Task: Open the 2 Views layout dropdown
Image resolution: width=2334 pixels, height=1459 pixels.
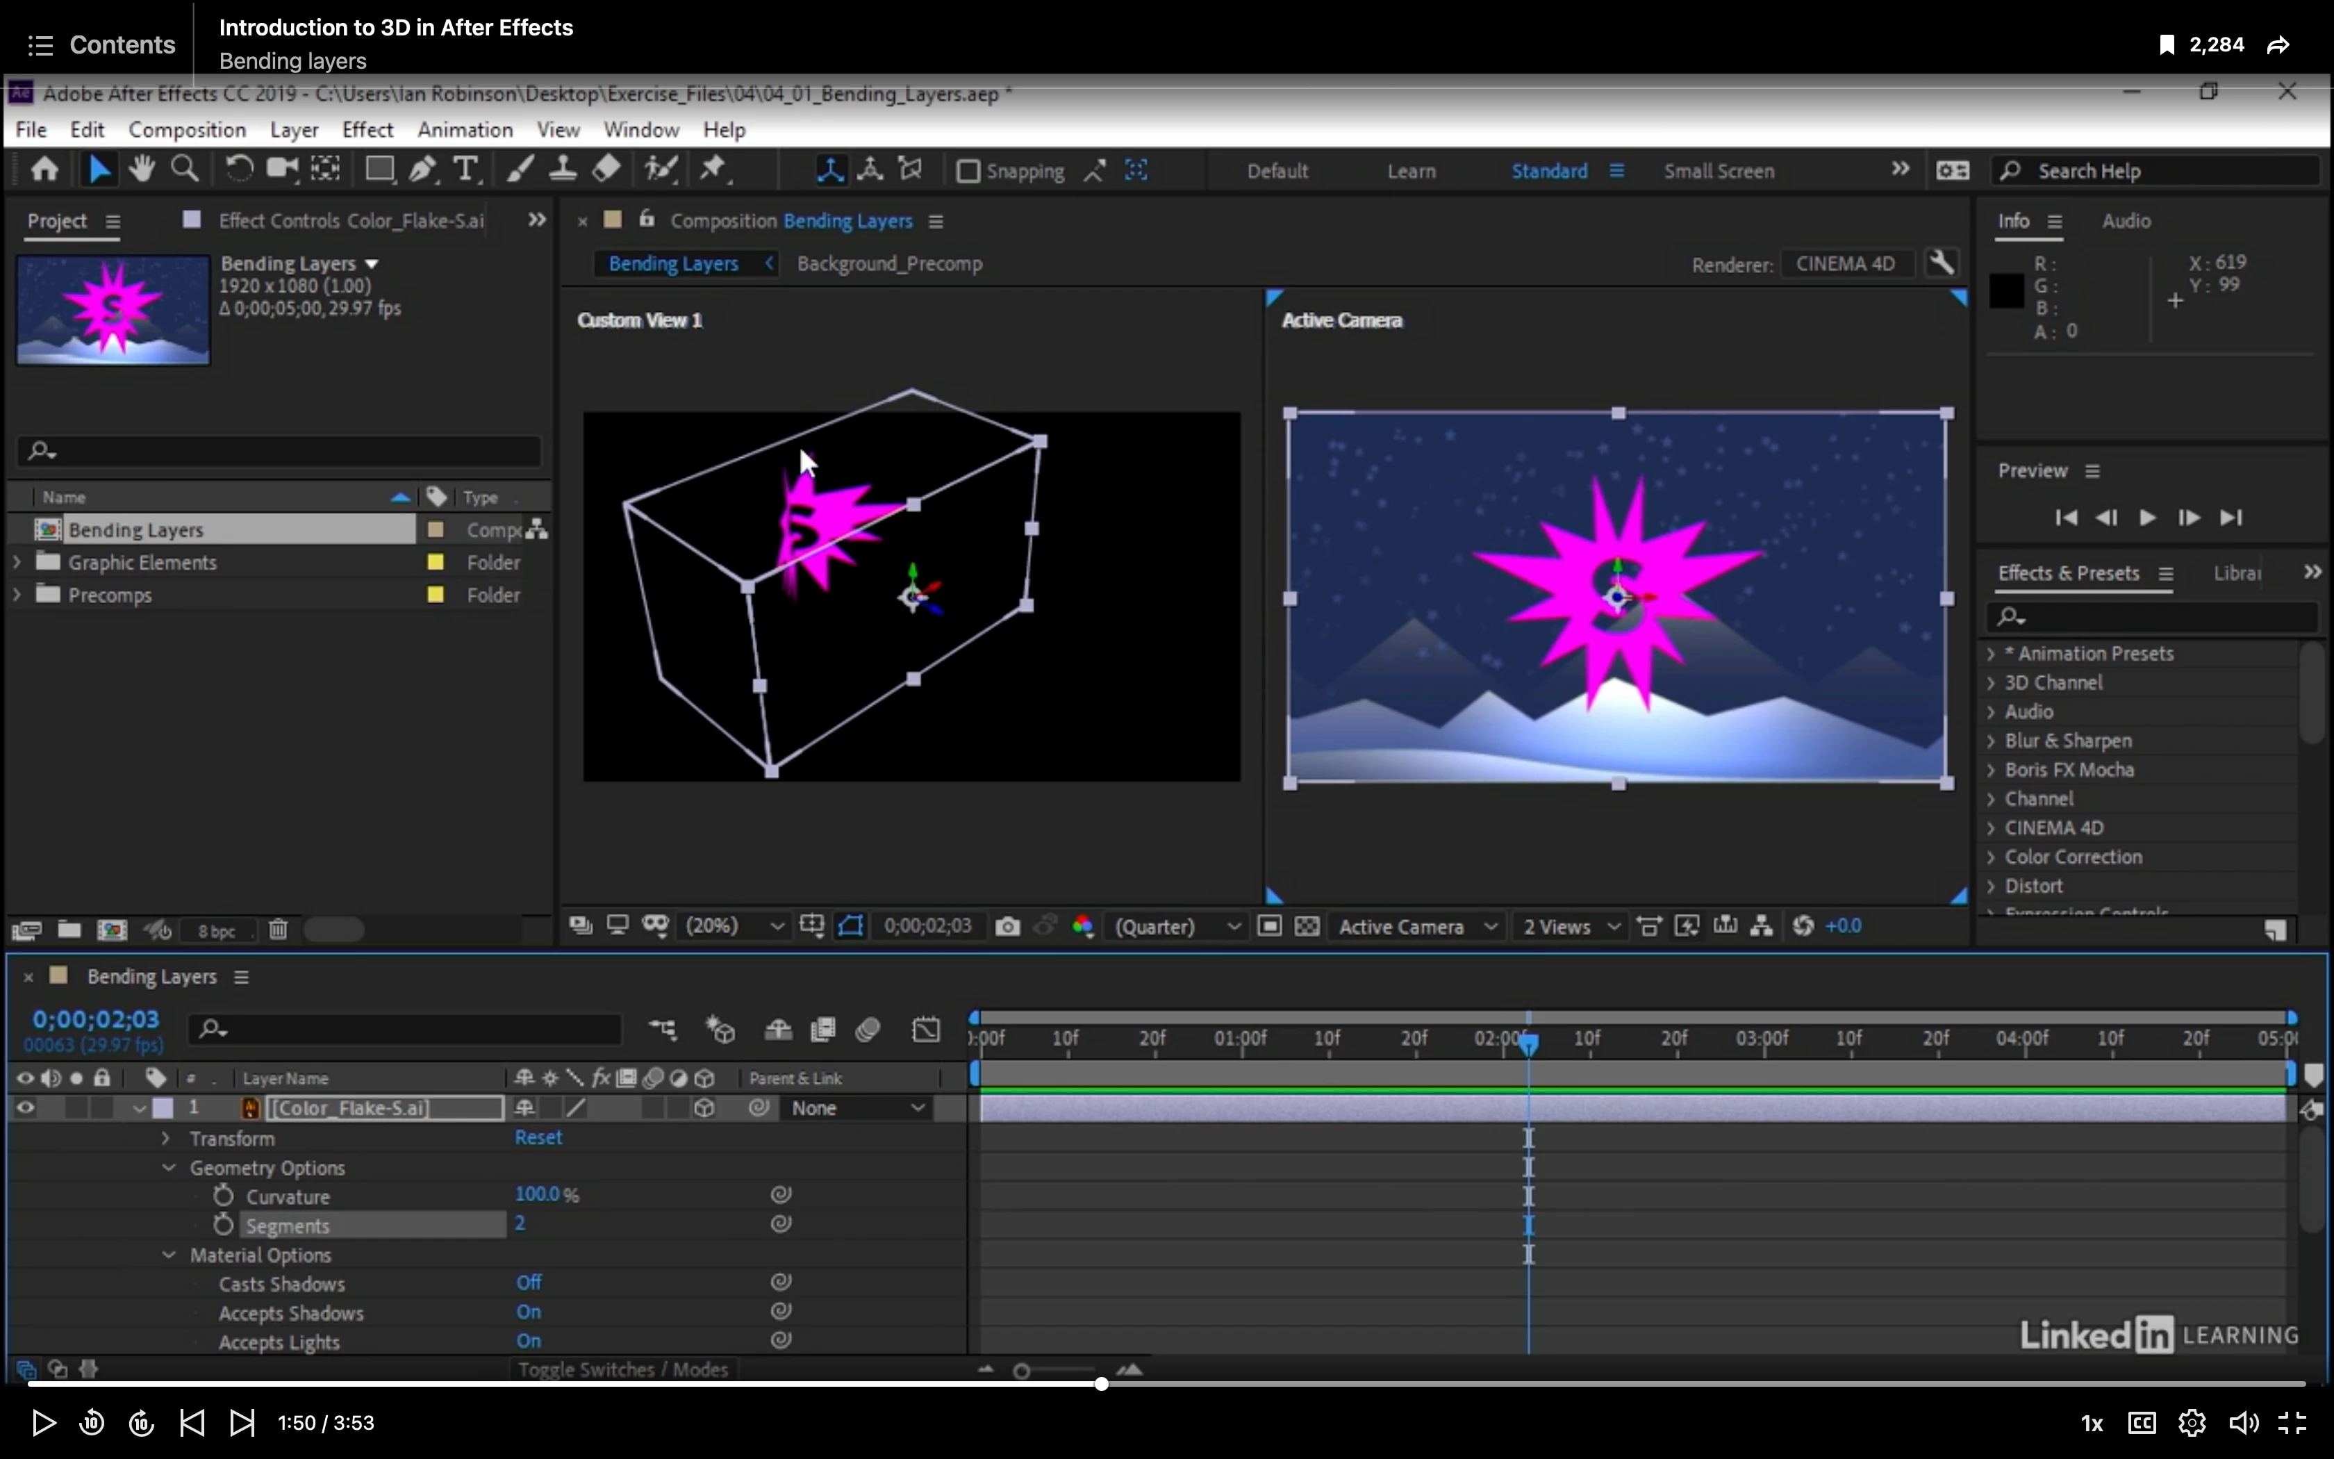Action: (x=1570, y=926)
